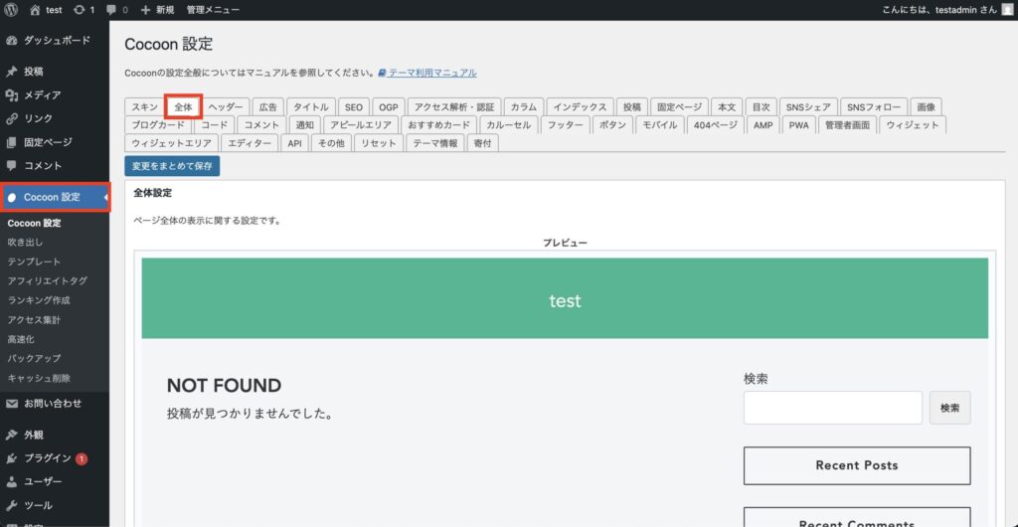
Task: Click the updates icon showing 1
Action: (x=80, y=10)
